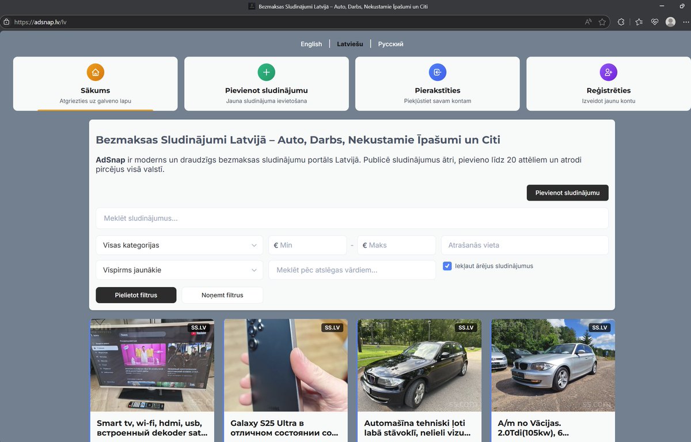This screenshot has height=442, width=691.
Task: Switch the site language to English
Action: (x=311, y=44)
